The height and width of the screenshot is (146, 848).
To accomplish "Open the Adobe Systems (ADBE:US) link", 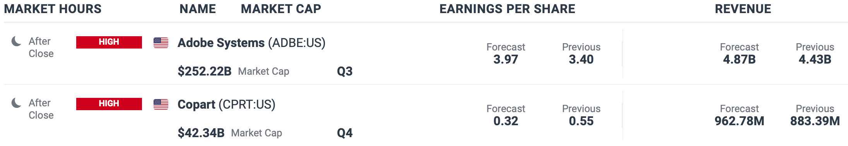I will 251,43.
